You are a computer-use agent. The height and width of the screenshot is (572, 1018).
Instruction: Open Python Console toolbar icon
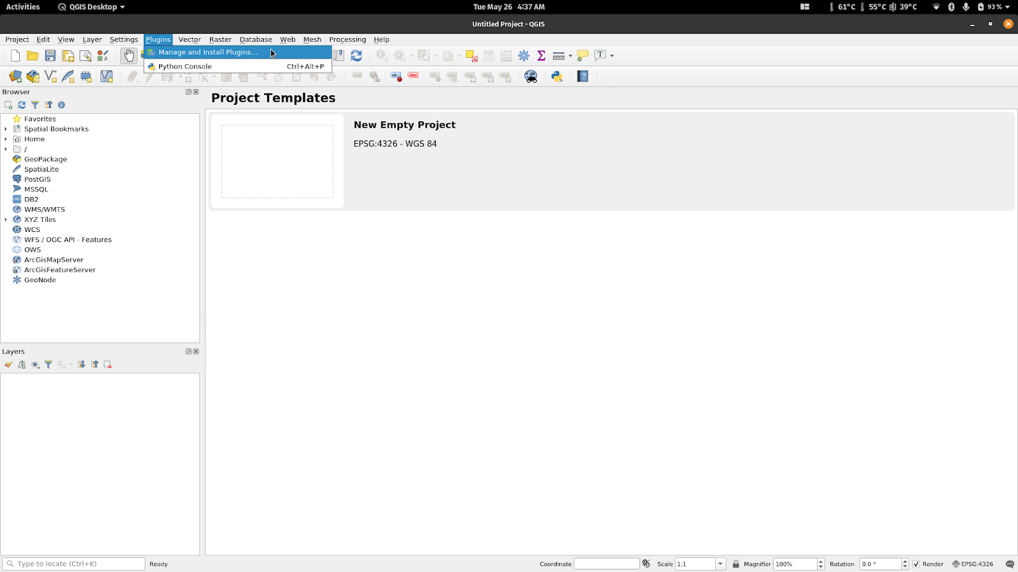557,76
